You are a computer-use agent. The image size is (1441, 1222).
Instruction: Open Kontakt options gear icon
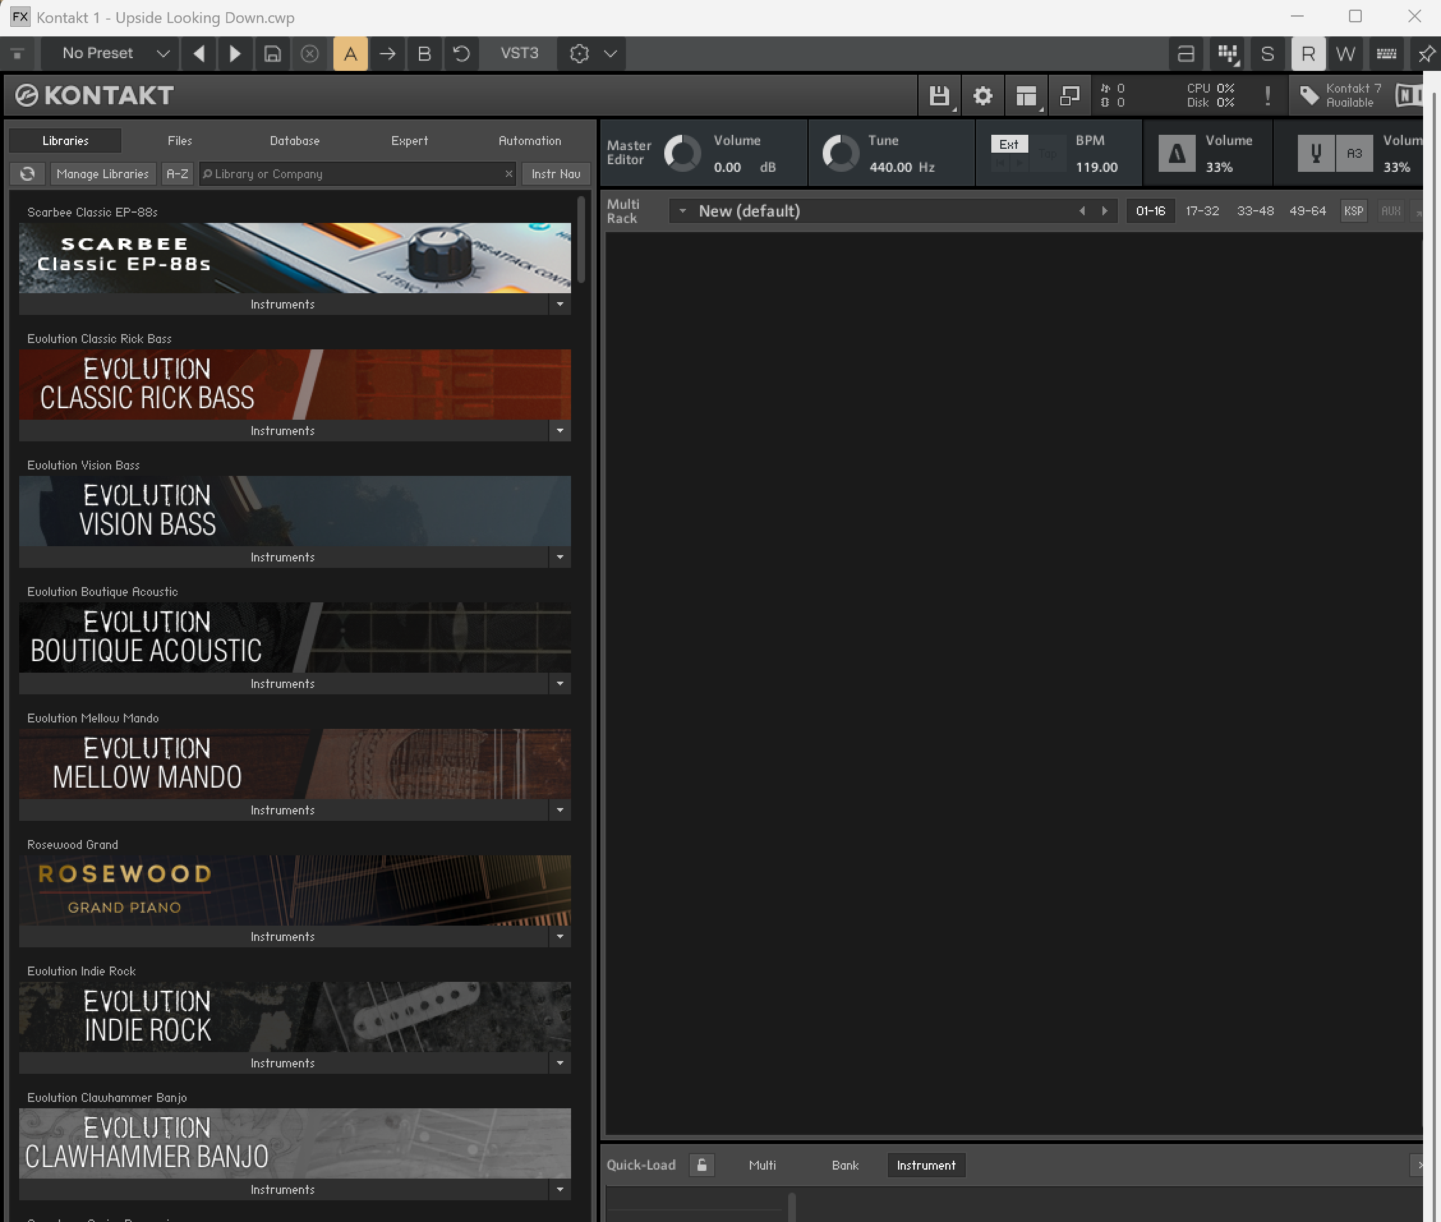(x=982, y=96)
